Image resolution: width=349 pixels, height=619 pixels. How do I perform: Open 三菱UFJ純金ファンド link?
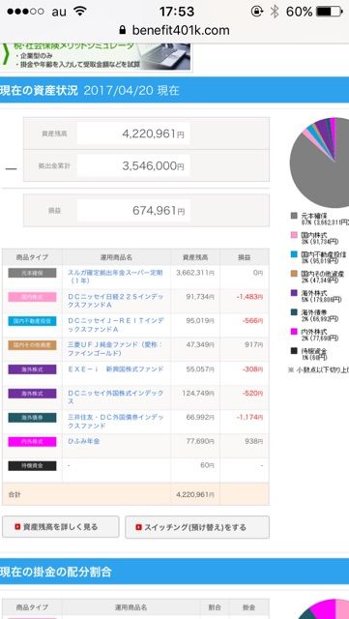[115, 349]
